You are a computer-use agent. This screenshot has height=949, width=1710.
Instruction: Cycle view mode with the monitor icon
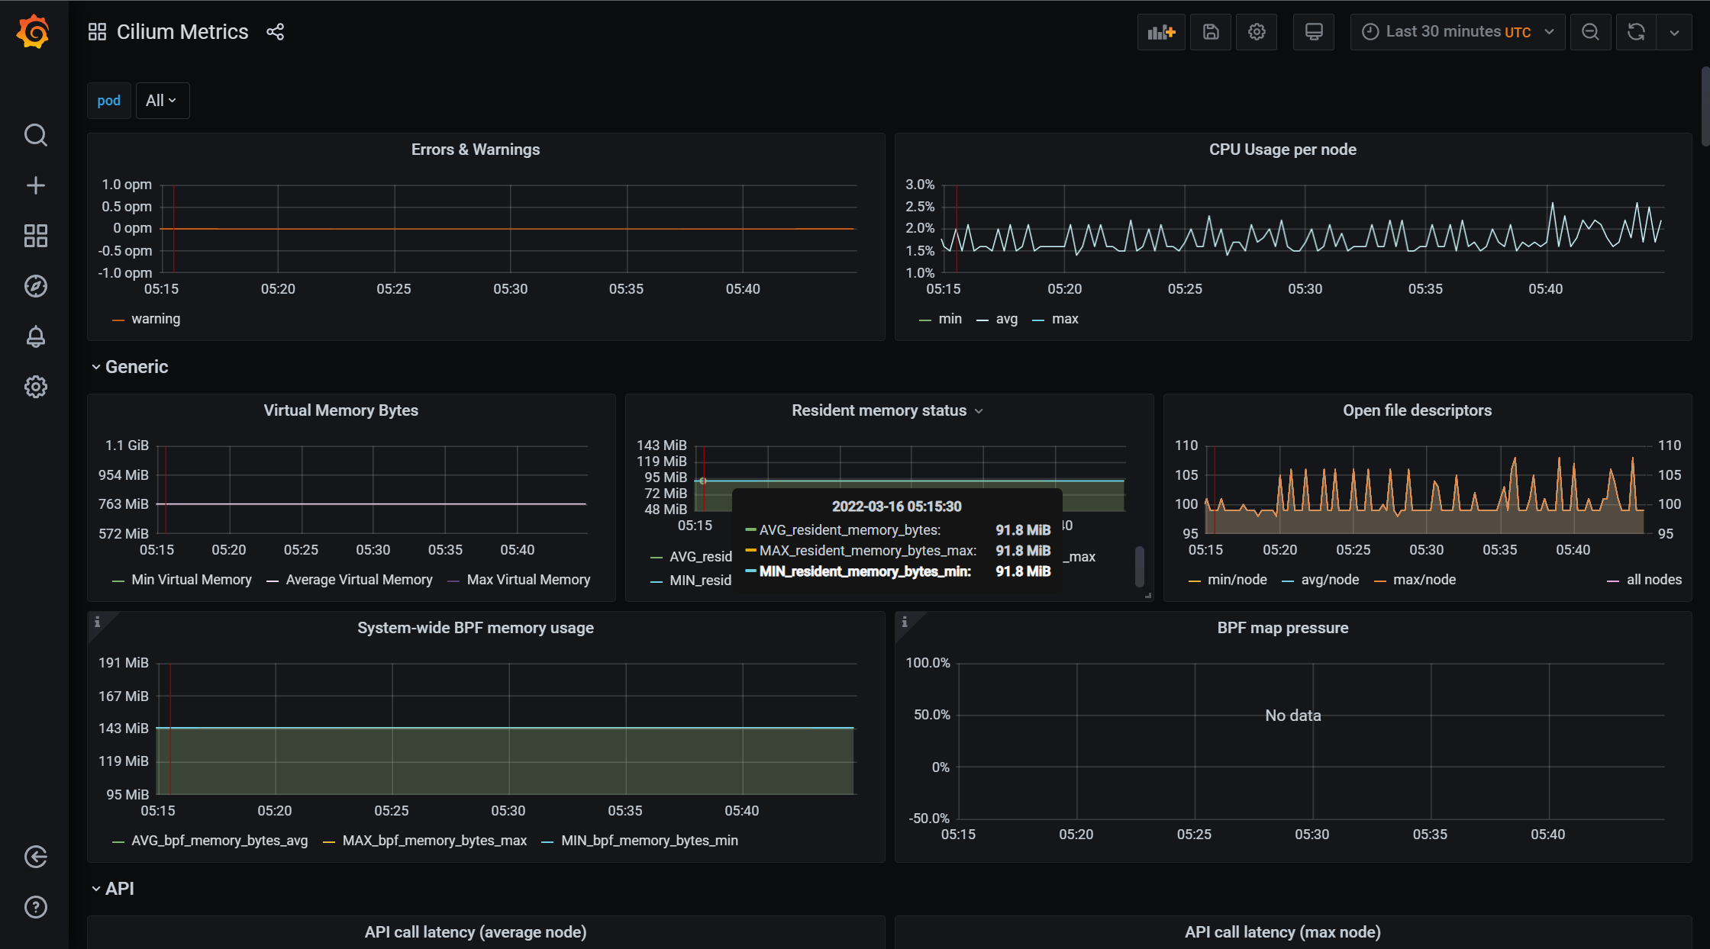tap(1314, 32)
